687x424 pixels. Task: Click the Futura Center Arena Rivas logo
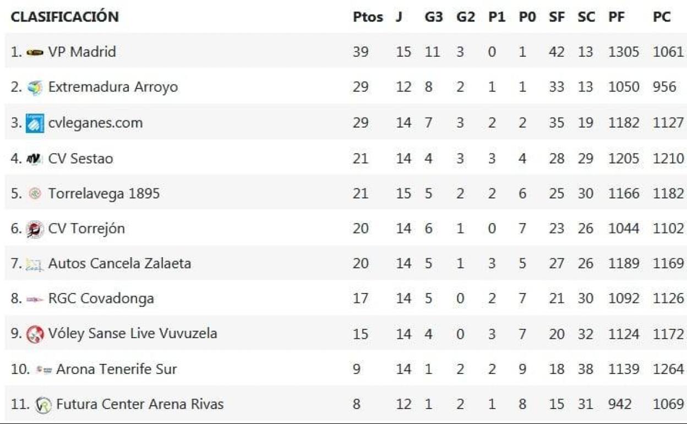point(42,405)
